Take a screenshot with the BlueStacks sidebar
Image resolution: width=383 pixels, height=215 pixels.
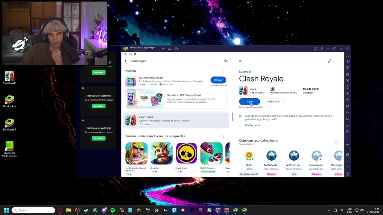click(x=347, y=106)
